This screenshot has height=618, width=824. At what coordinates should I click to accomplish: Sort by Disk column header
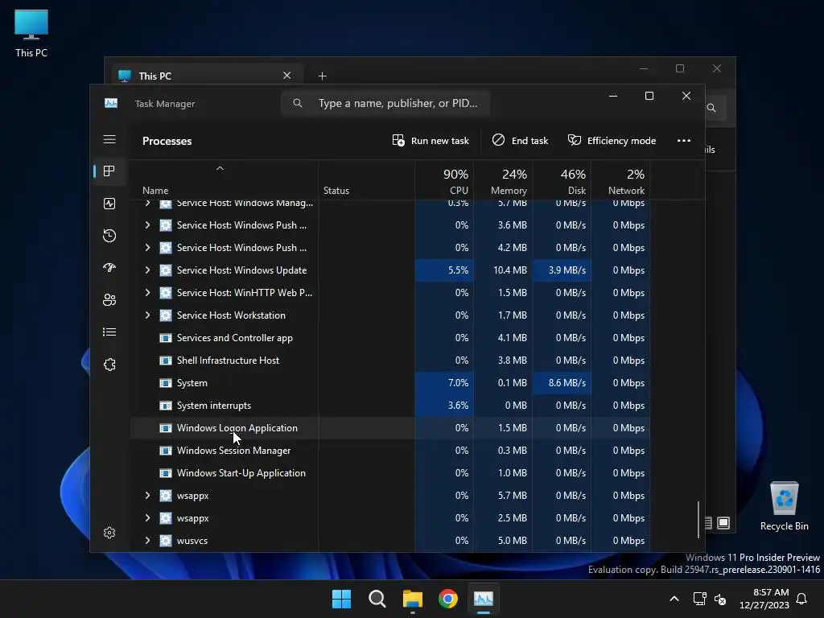click(x=562, y=181)
